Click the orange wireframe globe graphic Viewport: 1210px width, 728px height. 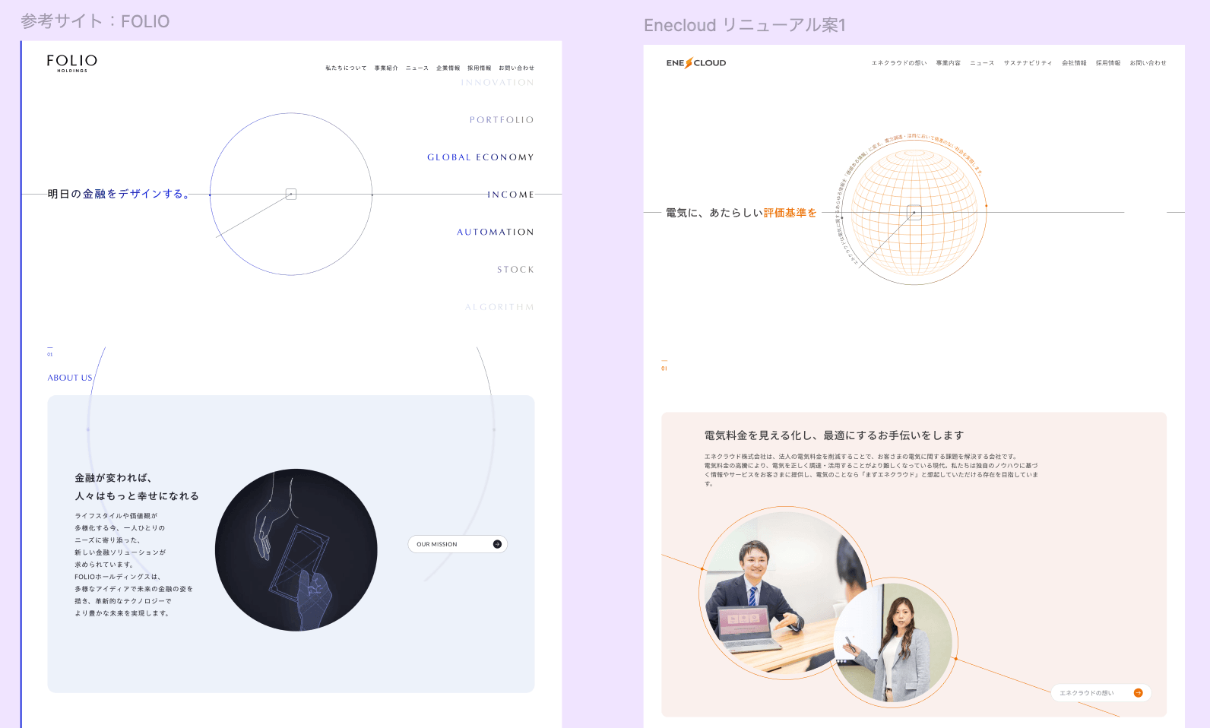[914, 213]
